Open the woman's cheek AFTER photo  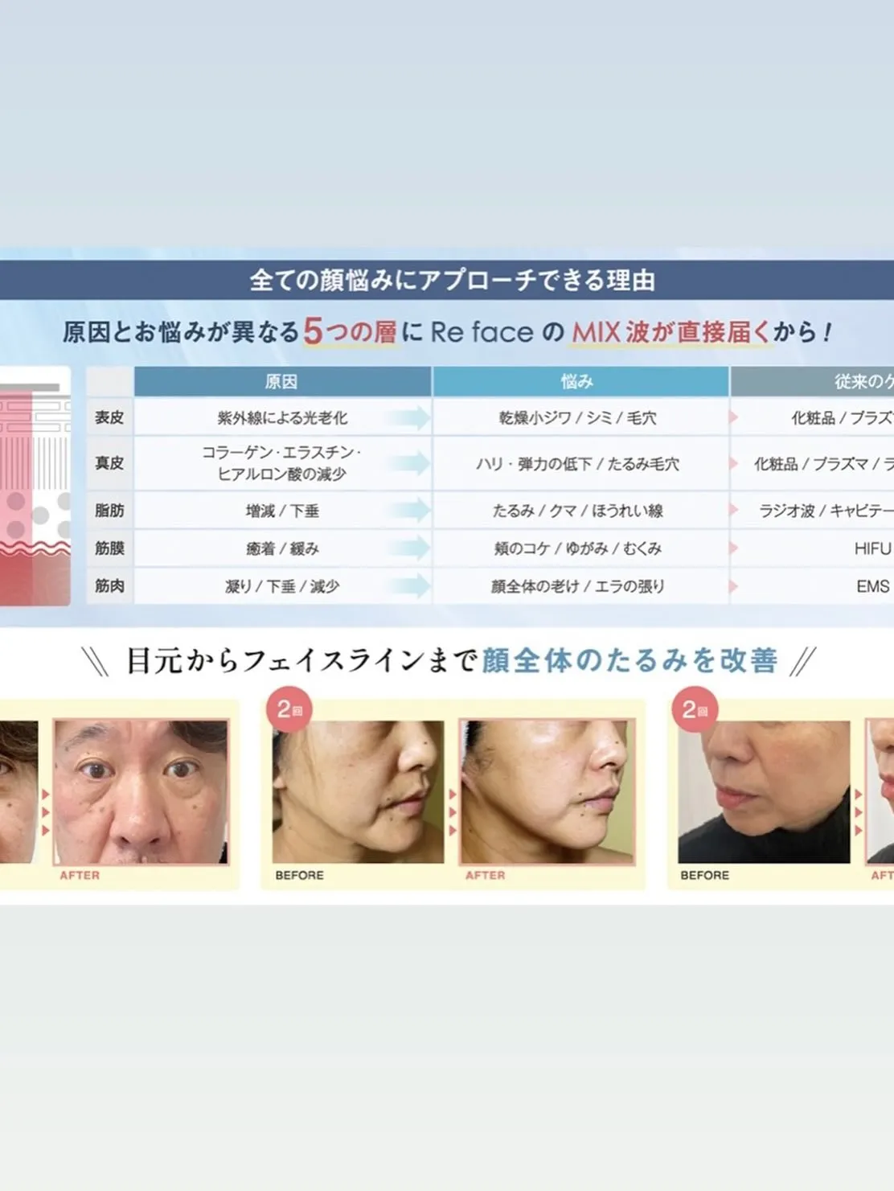(x=547, y=792)
